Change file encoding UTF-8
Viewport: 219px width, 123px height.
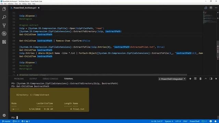[178, 121]
